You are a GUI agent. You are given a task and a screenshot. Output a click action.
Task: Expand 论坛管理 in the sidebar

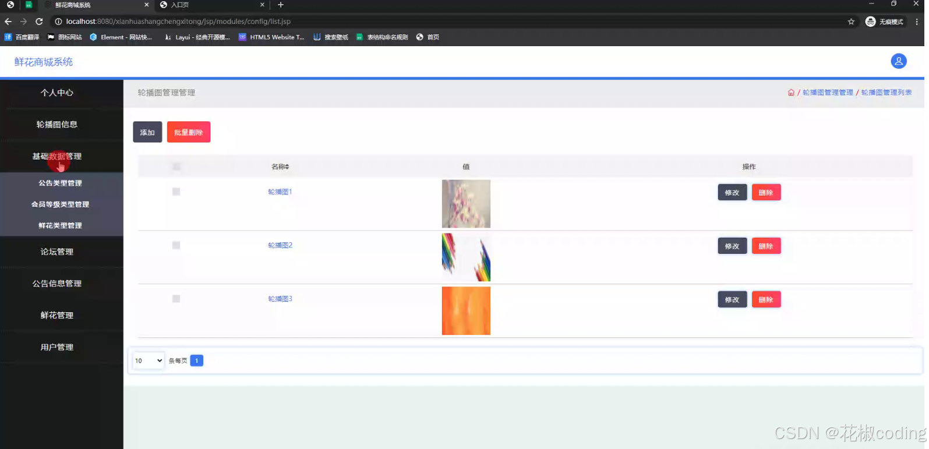[57, 252]
